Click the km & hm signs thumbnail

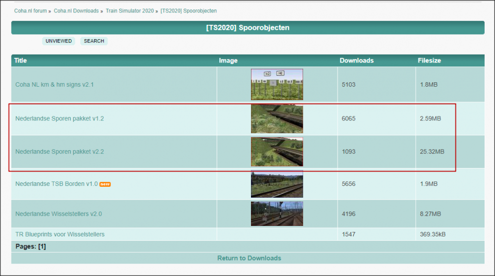277,85
